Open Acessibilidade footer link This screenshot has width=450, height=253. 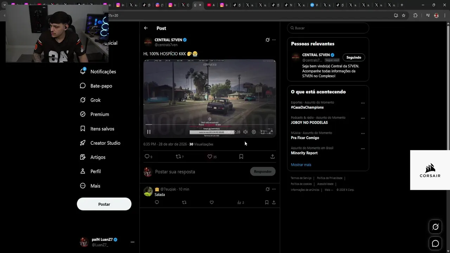325,184
